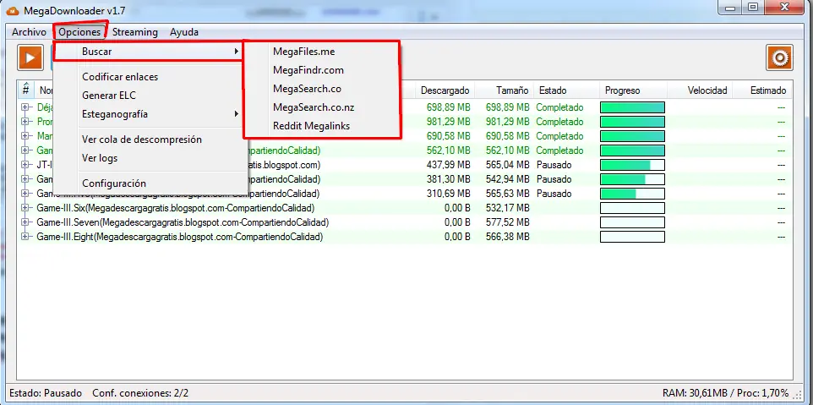Image resolution: width=813 pixels, height=405 pixels.
Task: Click the 310,69 MB downloaded value
Action: pyautogui.click(x=447, y=194)
